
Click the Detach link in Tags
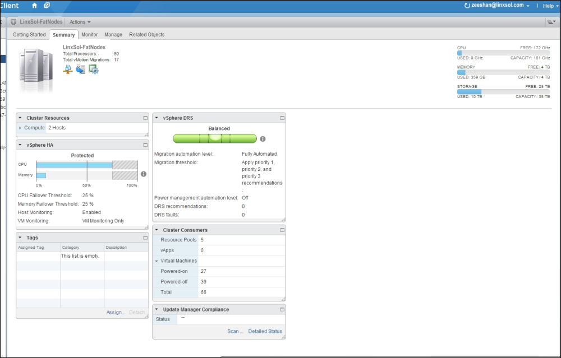137,312
